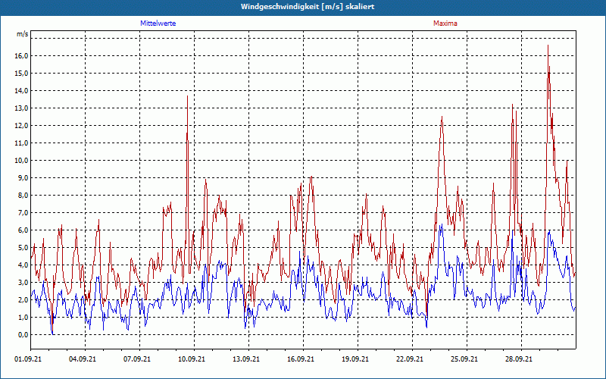The width and height of the screenshot is (606, 379).
Task: Select the 6,0 y-axis value
Action: point(23,230)
